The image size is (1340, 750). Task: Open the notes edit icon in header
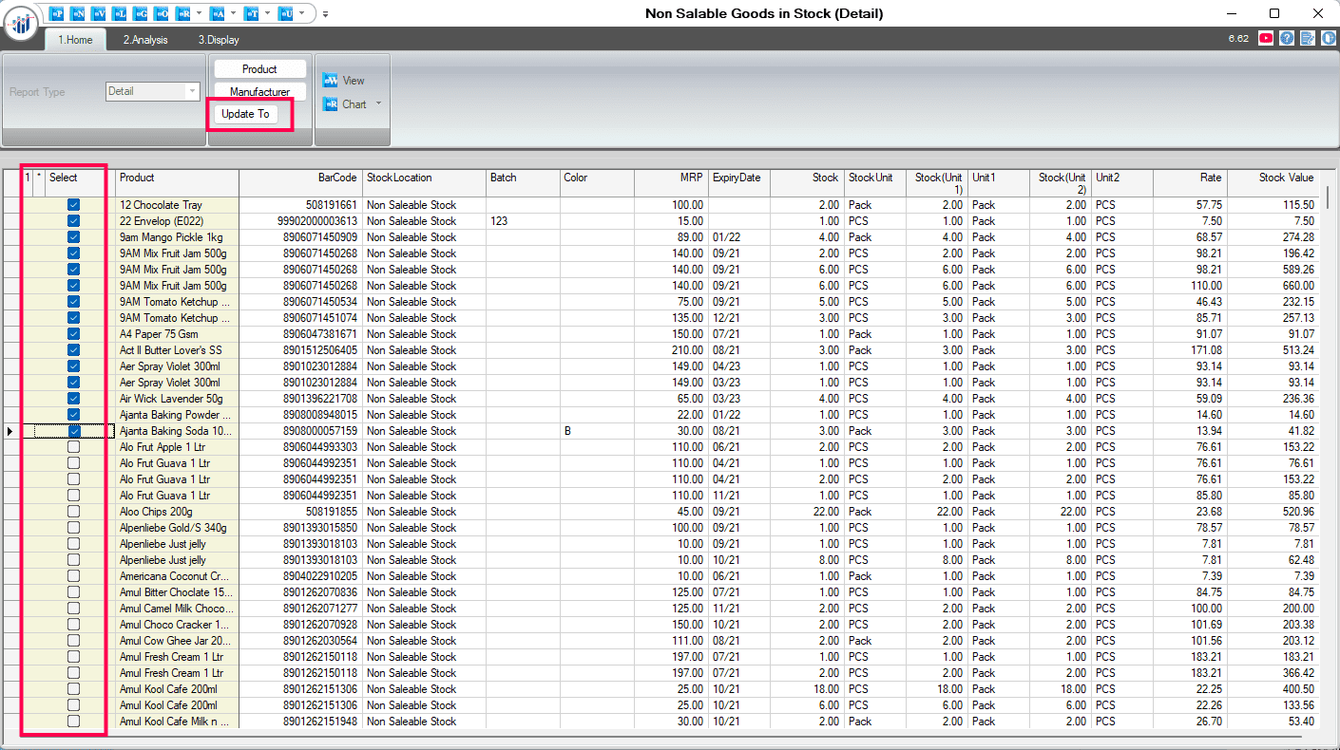pos(1308,39)
